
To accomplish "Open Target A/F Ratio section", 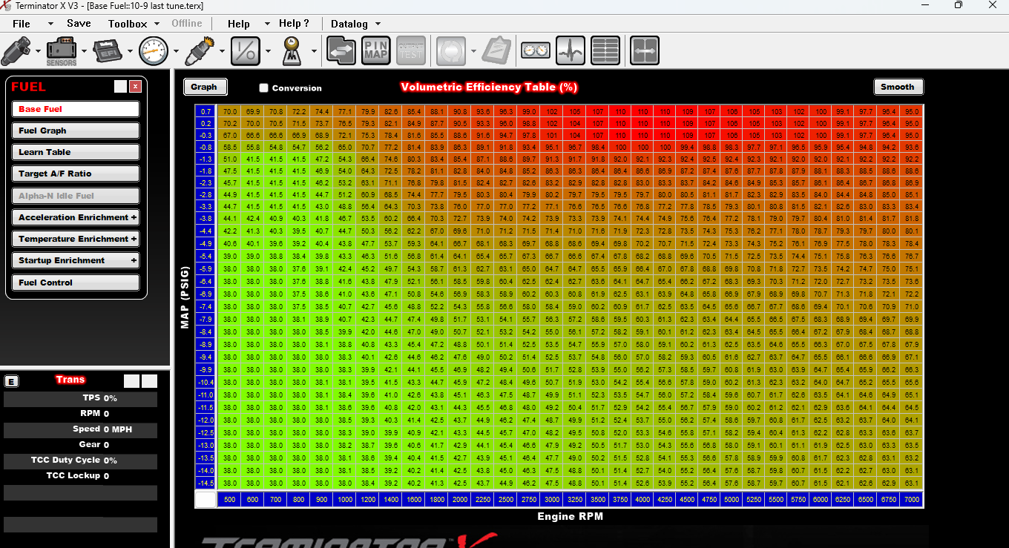I will click(x=76, y=174).
